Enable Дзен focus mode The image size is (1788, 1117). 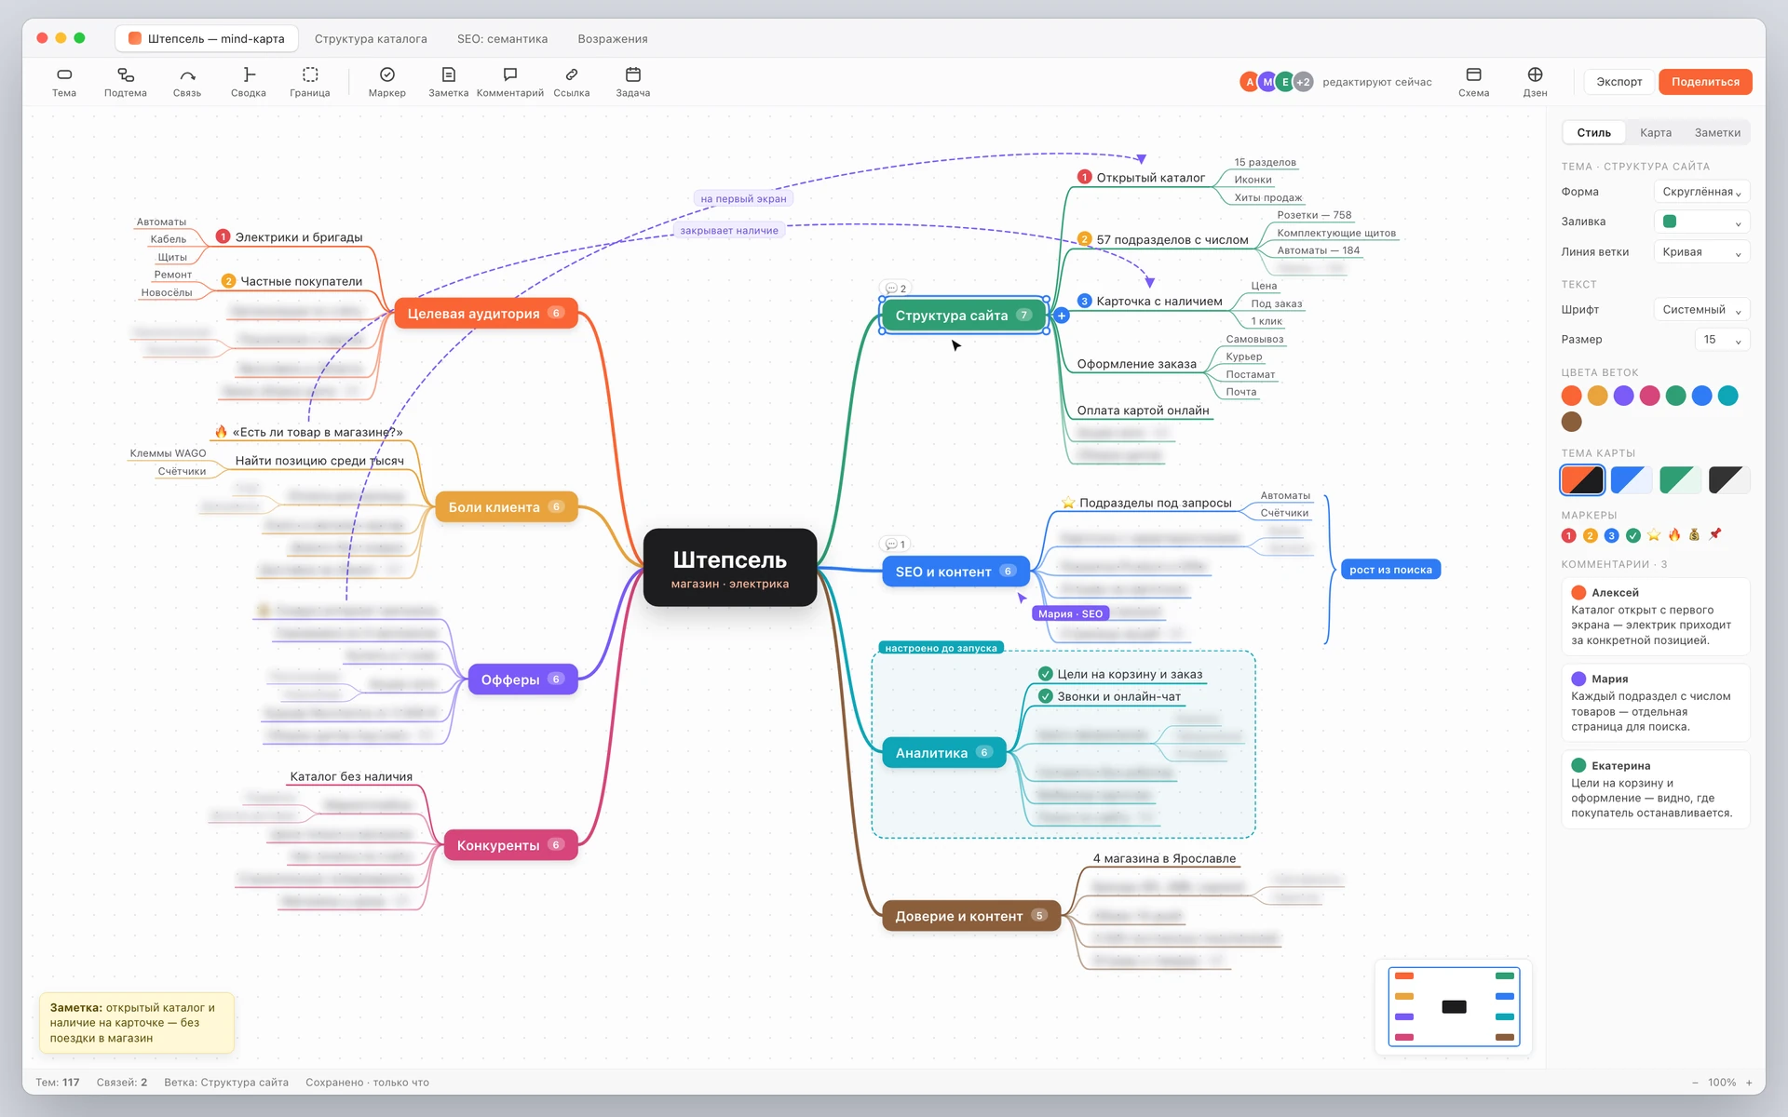click(x=1535, y=74)
